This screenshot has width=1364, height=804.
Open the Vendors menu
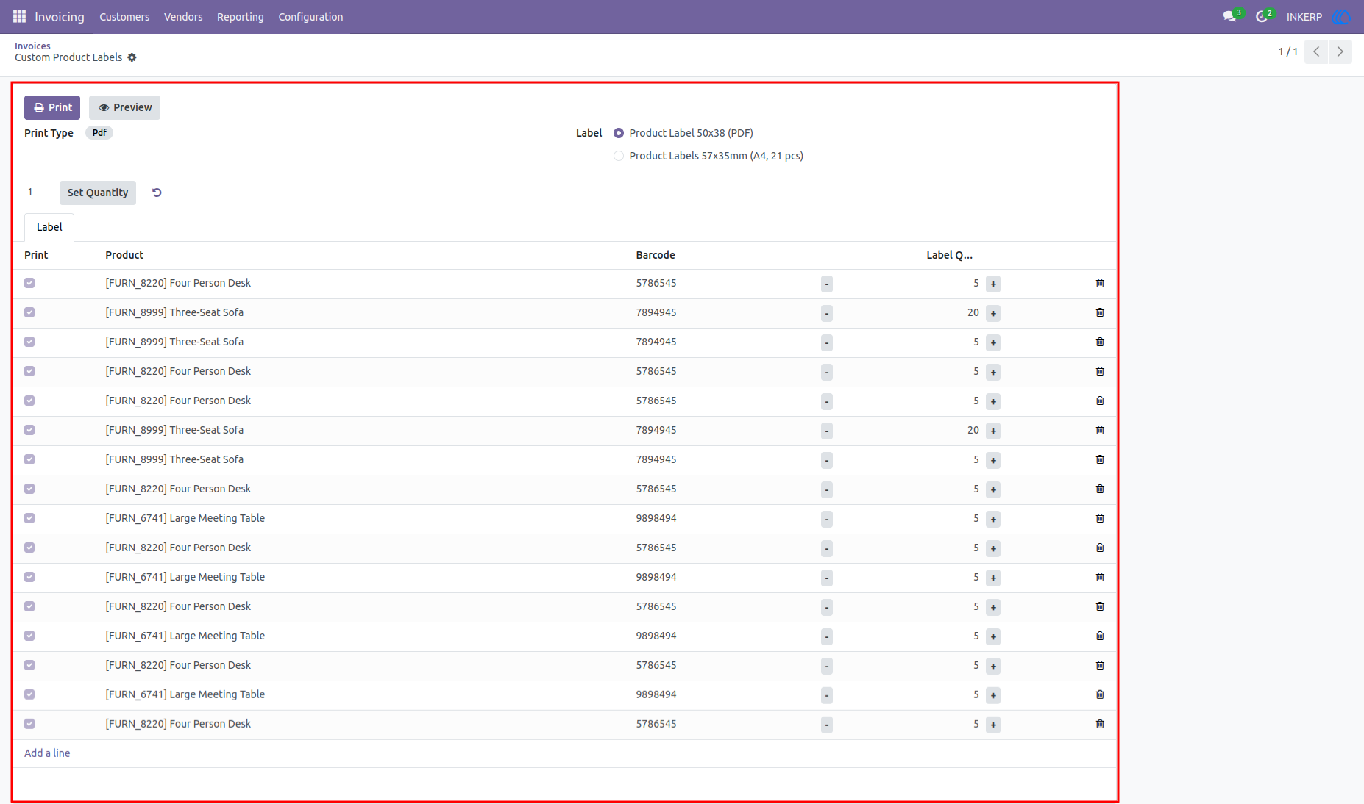tap(183, 17)
